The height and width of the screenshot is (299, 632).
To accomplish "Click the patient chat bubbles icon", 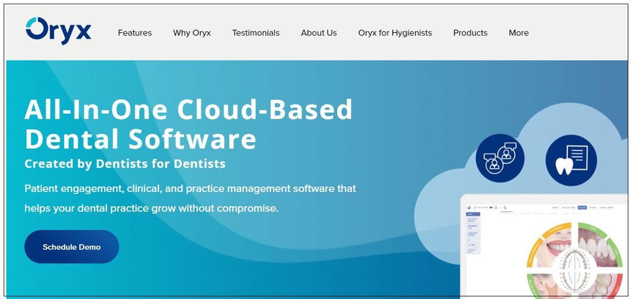I will (500, 158).
